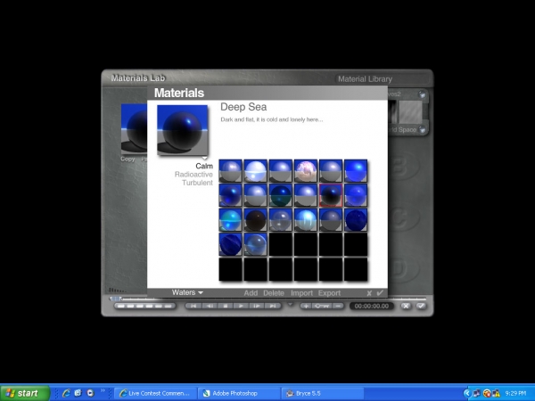This screenshot has height=401, width=535.
Task: Choose the solid bright blue sphere in first row
Action: [356, 171]
